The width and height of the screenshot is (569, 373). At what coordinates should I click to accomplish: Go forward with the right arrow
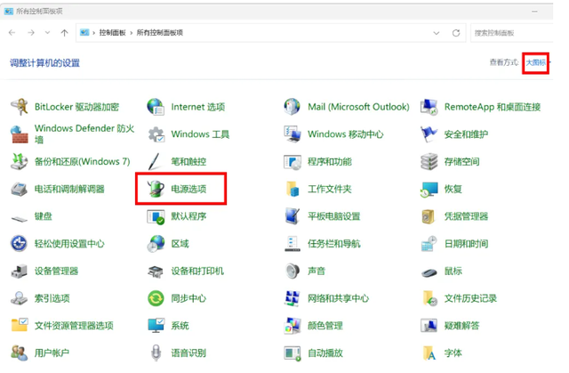(31, 33)
